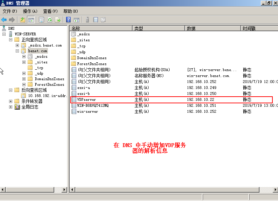Screen dimensions: 278x201
Task: Open the 文件(F) menu
Action: [10, 11]
